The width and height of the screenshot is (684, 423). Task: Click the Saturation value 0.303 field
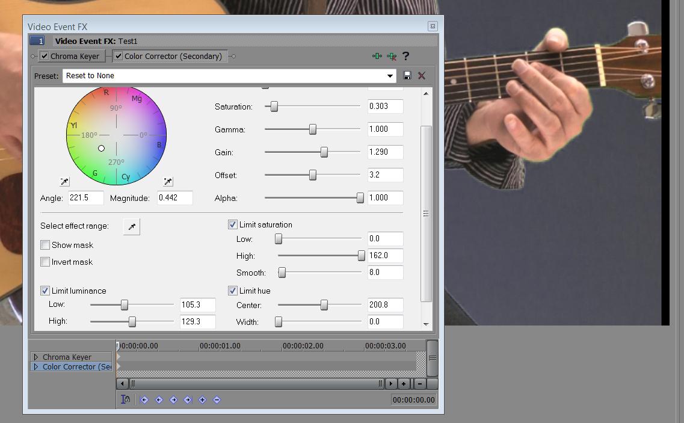(385, 106)
